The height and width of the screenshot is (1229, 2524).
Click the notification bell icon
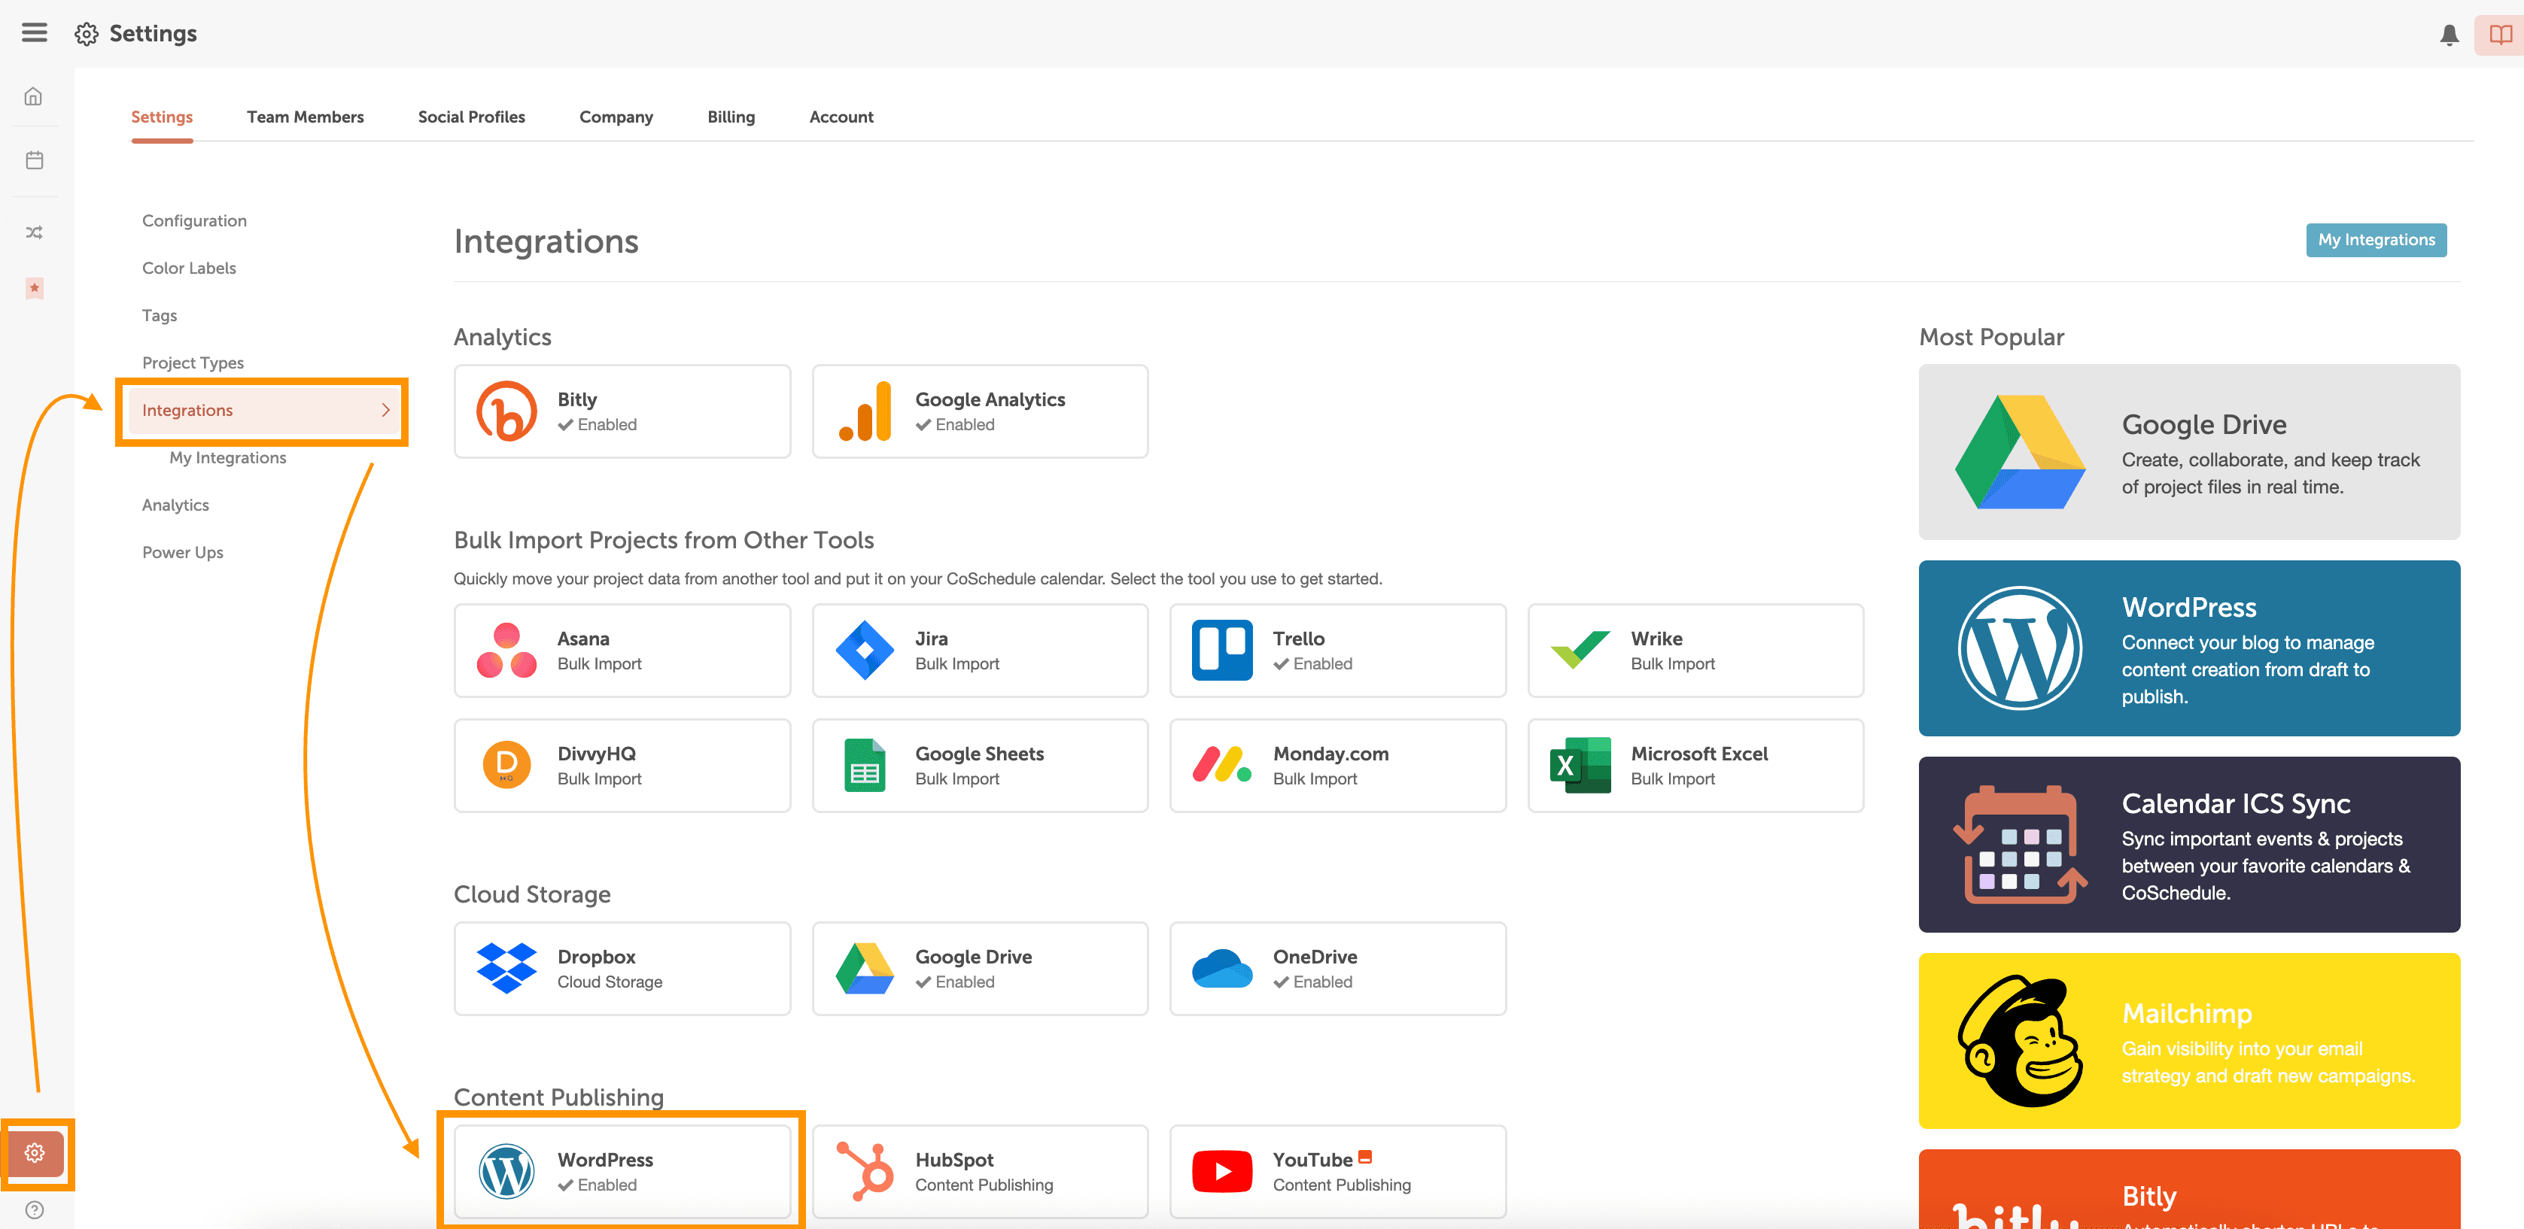click(x=2449, y=35)
